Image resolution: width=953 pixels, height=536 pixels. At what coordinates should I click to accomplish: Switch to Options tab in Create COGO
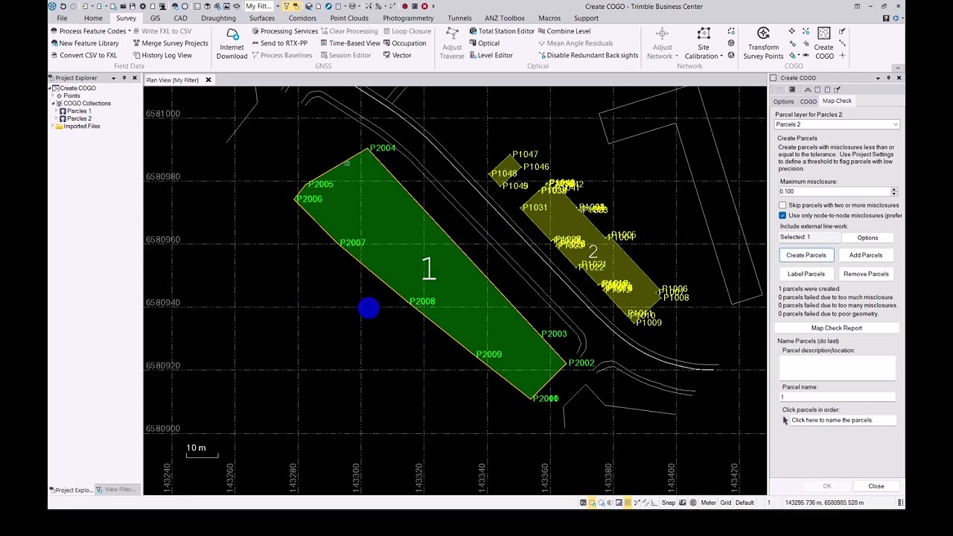coord(783,101)
